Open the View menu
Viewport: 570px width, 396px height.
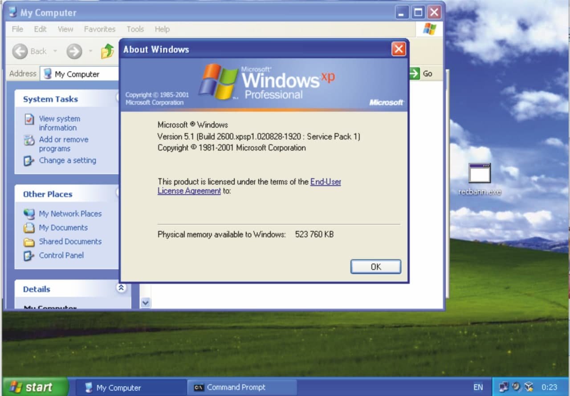pyautogui.click(x=65, y=29)
